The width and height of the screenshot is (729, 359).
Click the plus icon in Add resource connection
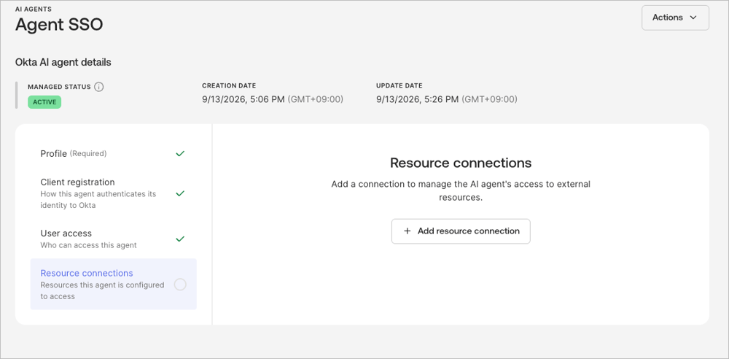(x=408, y=231)
